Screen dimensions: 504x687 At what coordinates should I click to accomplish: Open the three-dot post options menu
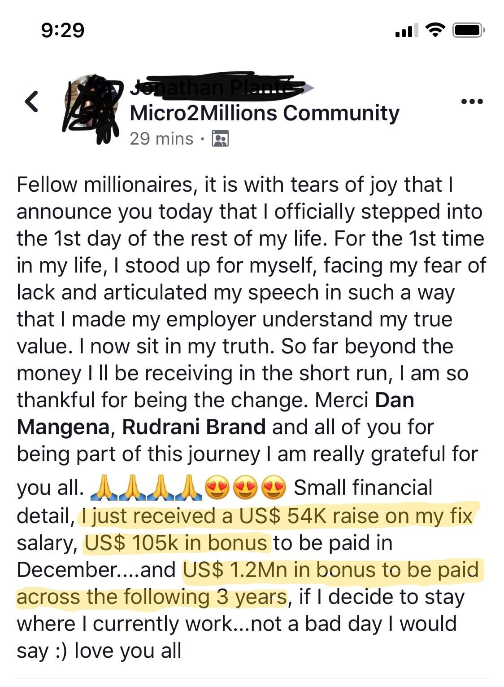pos(472,101)
